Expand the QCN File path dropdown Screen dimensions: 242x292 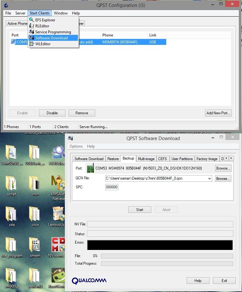[209, 179]
